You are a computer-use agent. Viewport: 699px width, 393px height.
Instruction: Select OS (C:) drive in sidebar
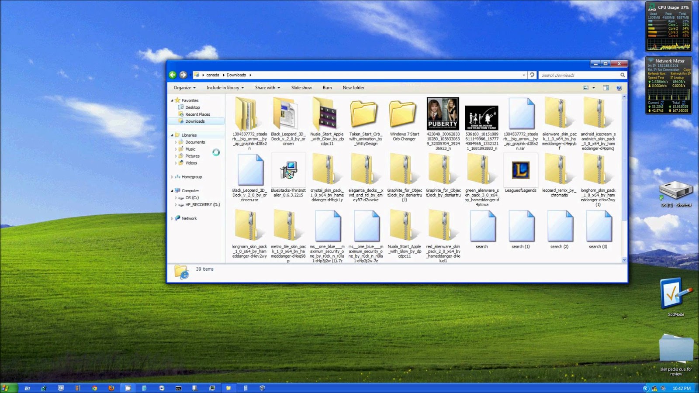tap(192, 198)
